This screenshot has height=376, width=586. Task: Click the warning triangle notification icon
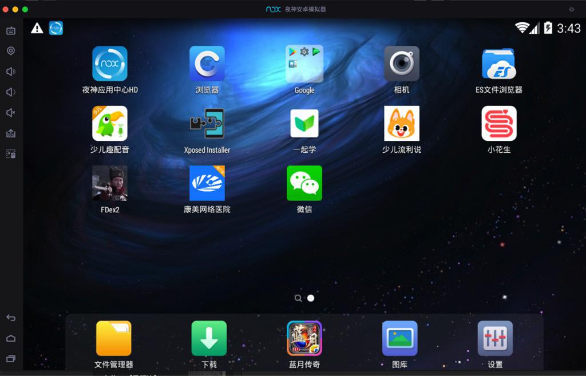tap(37, 28)
